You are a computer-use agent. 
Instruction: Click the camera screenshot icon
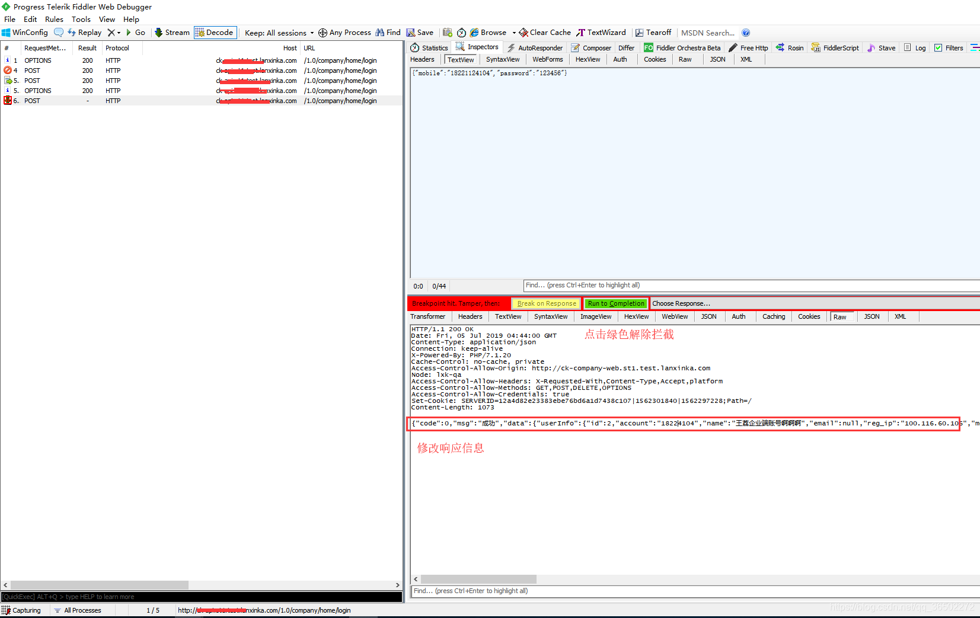point(448,33)
